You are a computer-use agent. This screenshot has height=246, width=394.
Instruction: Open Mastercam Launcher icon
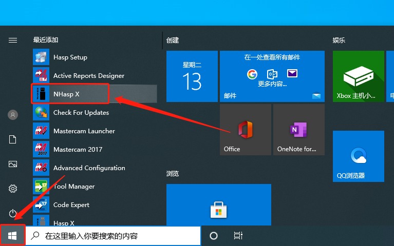(41, 131)
